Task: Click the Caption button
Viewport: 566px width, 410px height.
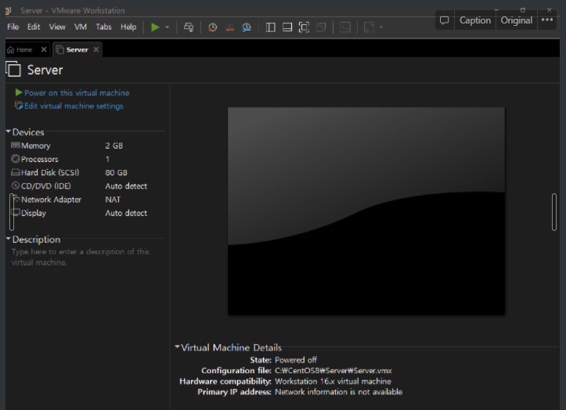Action: pos(475,20)
